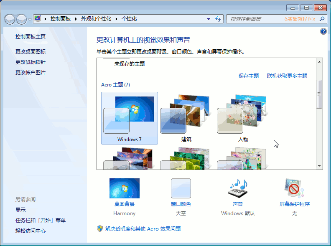Click the 屏幕保护程序 text link

[x=295, y=204]
